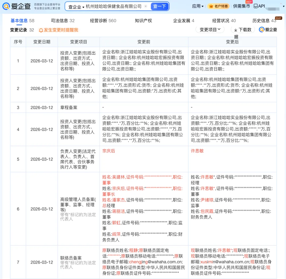Viewport: 286px width, 279px height.
Task: Click the name 尹绪琼 in row 6
Action: pyautogui.click(x=207, y=200)
